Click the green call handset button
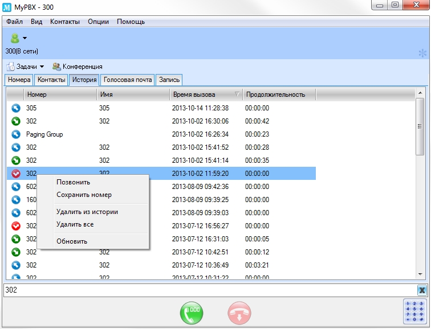The image size is (431, 329). (x=192, y=313)
